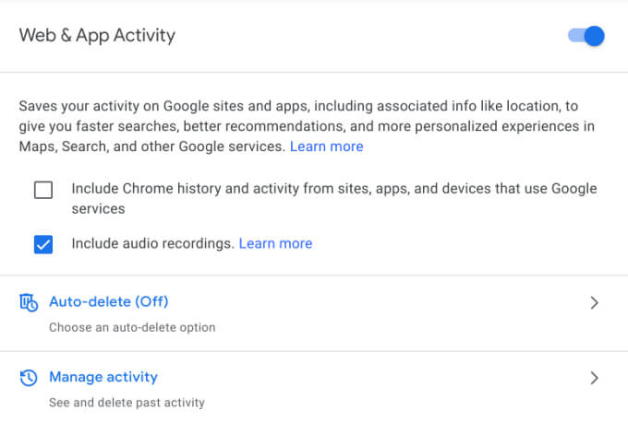The image size is (628, 422).
Task: Uncheck the Include audio recordings checkbox
Action: [43, 244]
